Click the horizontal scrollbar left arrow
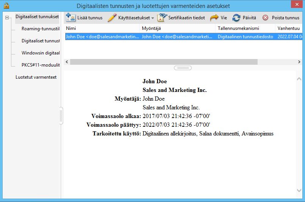 [67, 62]
